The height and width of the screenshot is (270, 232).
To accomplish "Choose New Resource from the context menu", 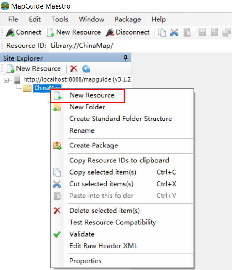I will [122, 95].
